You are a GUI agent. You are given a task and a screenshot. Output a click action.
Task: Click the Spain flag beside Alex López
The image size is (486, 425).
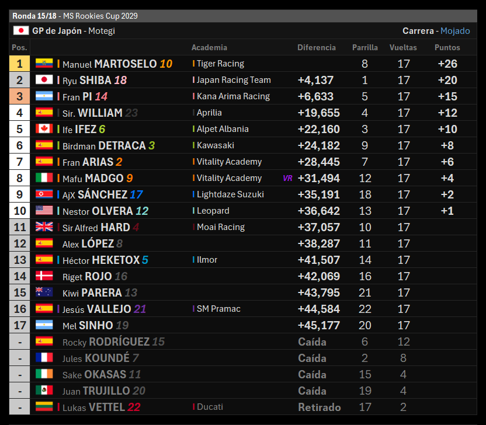44,243
